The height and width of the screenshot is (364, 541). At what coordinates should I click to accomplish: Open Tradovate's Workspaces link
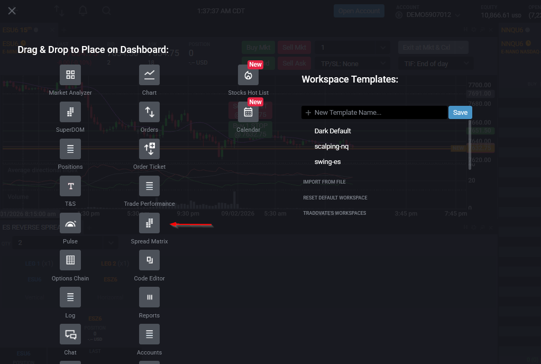tap(334, 213)
